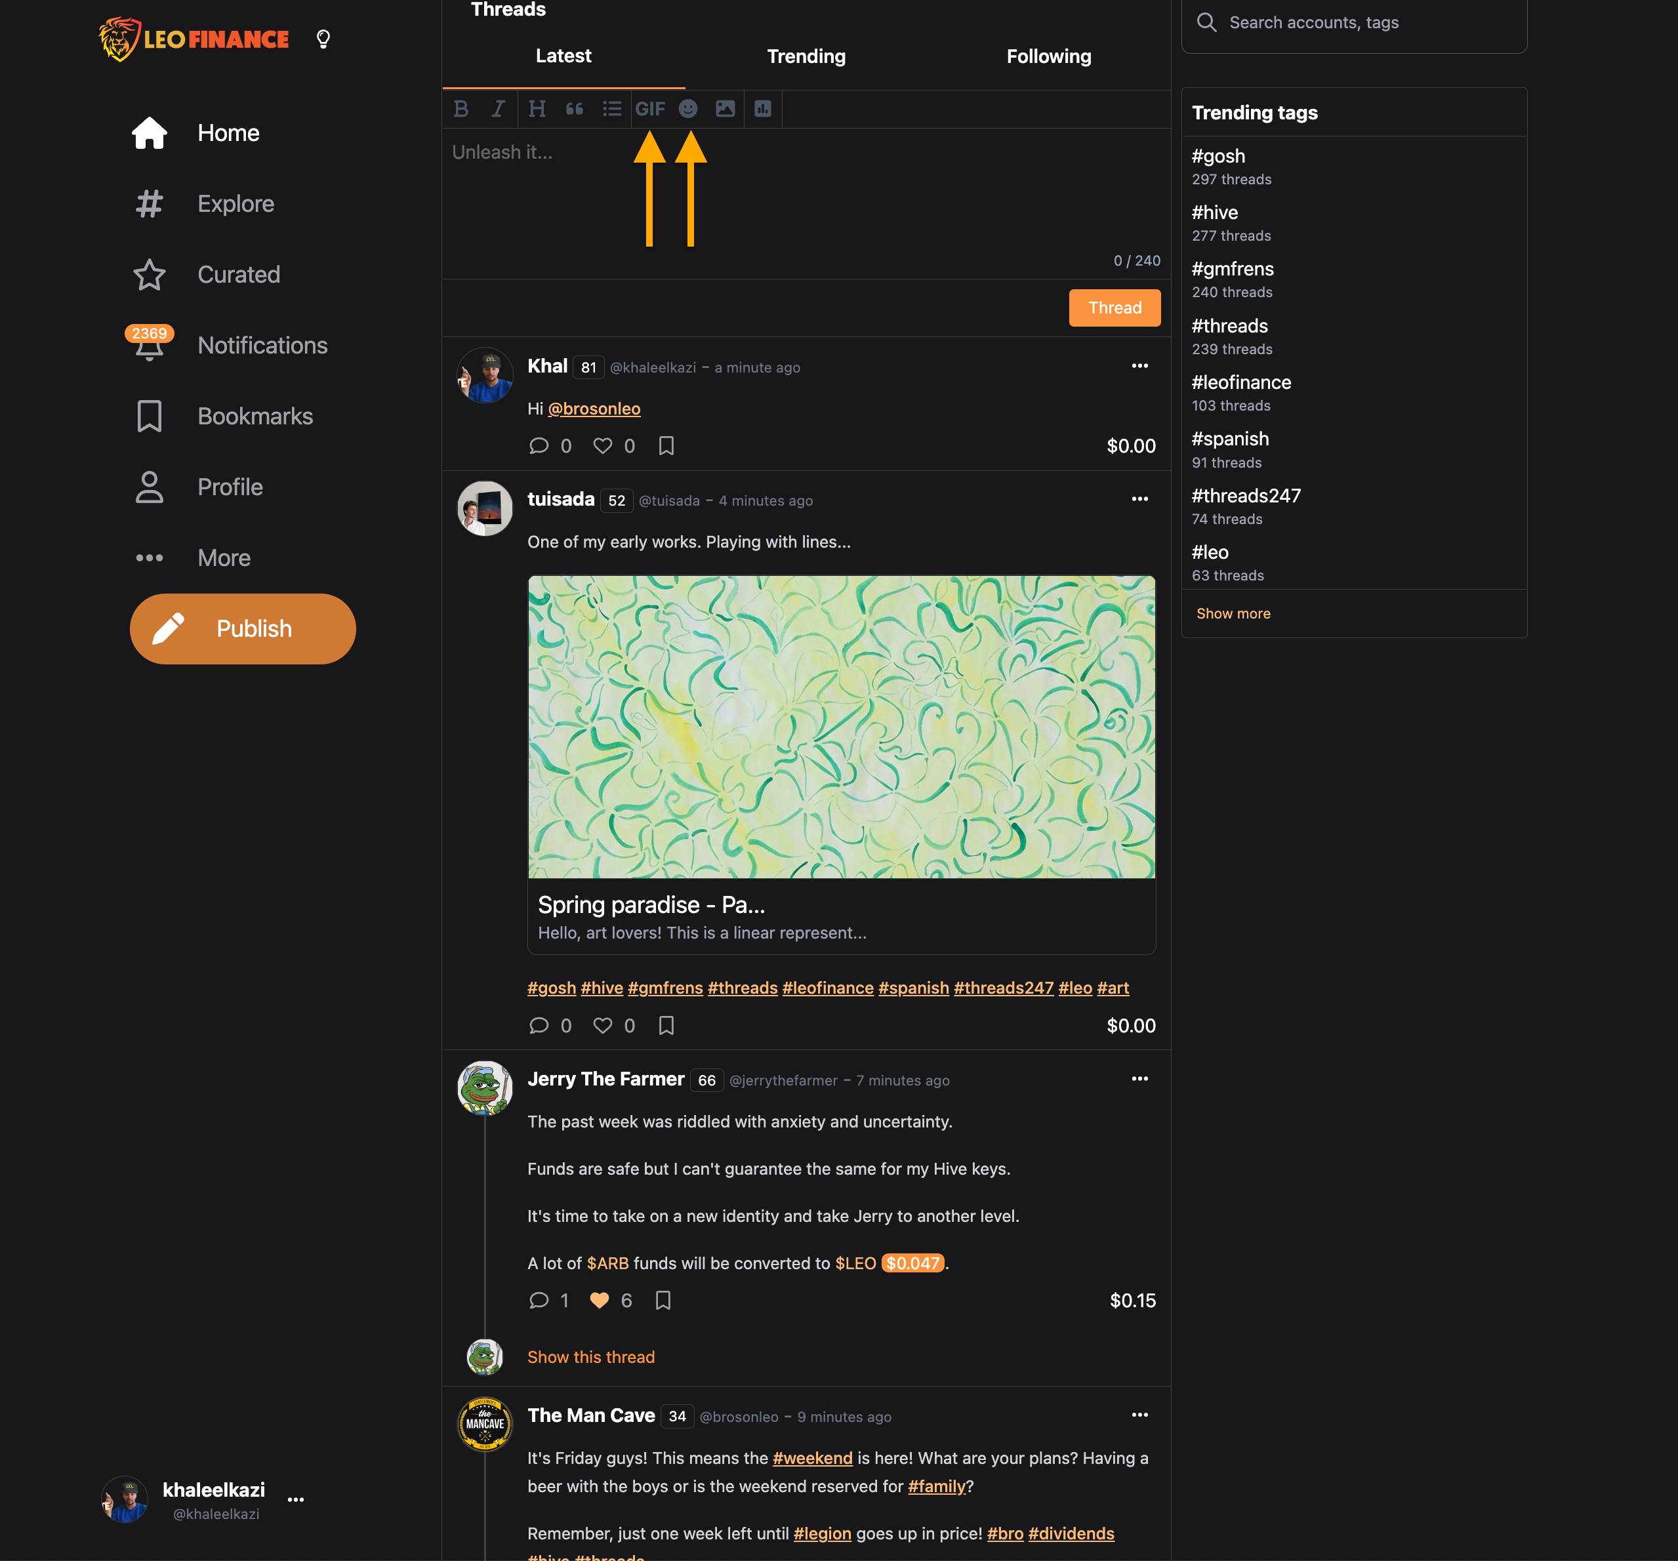Toggle bold formatting in thread editor

461,109
